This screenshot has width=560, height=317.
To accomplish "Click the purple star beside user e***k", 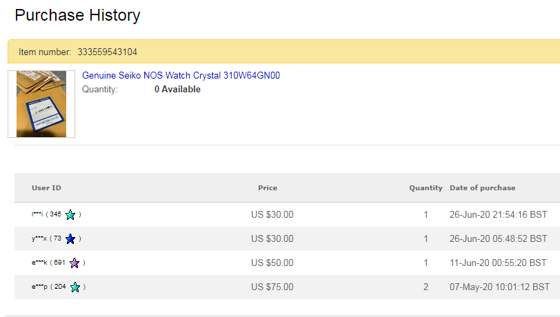I will [x=74, y=263].
